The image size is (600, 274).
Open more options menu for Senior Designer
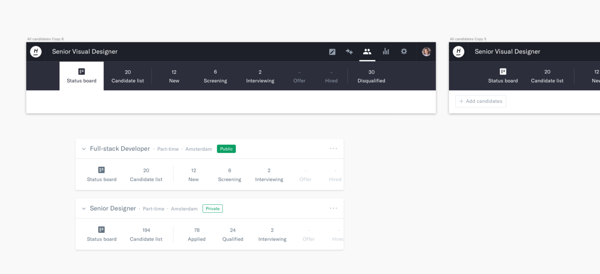click(x=333, y=208)
